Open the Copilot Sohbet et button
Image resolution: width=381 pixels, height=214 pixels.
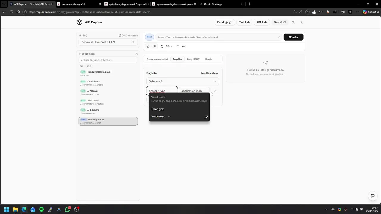pos(370,12)
